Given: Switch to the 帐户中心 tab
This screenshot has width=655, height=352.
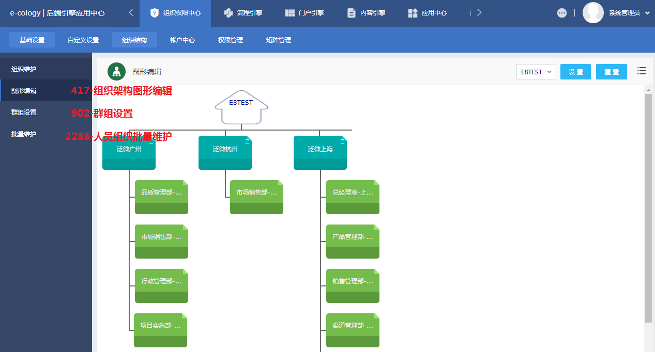Looking at the screenshot, I should 182,40.
